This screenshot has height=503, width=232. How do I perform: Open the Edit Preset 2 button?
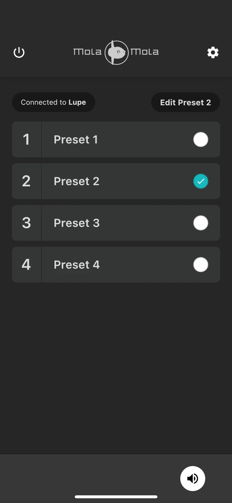point(185,102)
